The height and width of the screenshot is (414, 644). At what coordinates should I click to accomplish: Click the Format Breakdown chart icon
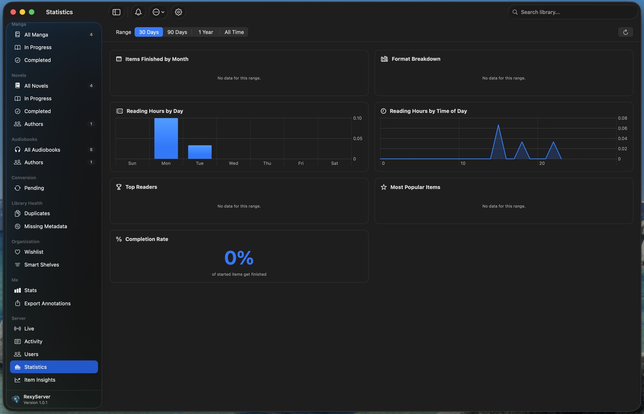click(384, 59)
